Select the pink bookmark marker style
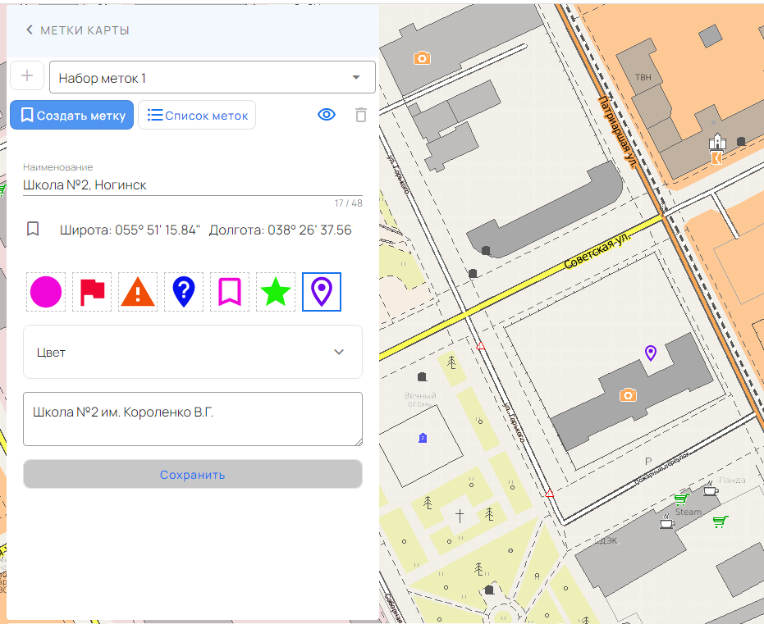Screen dimensions: 764x624 (x=229, y=291)
